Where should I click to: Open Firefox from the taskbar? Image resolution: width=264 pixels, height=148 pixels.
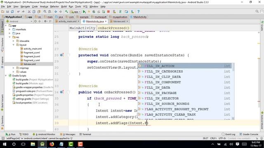point(52,144)
